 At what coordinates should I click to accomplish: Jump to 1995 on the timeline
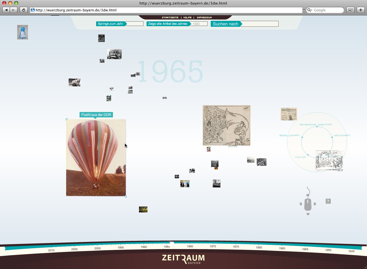coord(121,248)
